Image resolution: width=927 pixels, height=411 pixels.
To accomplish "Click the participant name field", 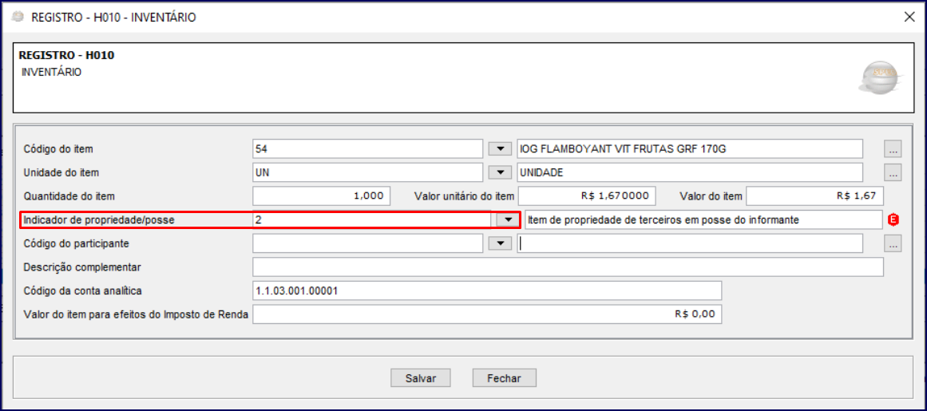I will (689, 243).
